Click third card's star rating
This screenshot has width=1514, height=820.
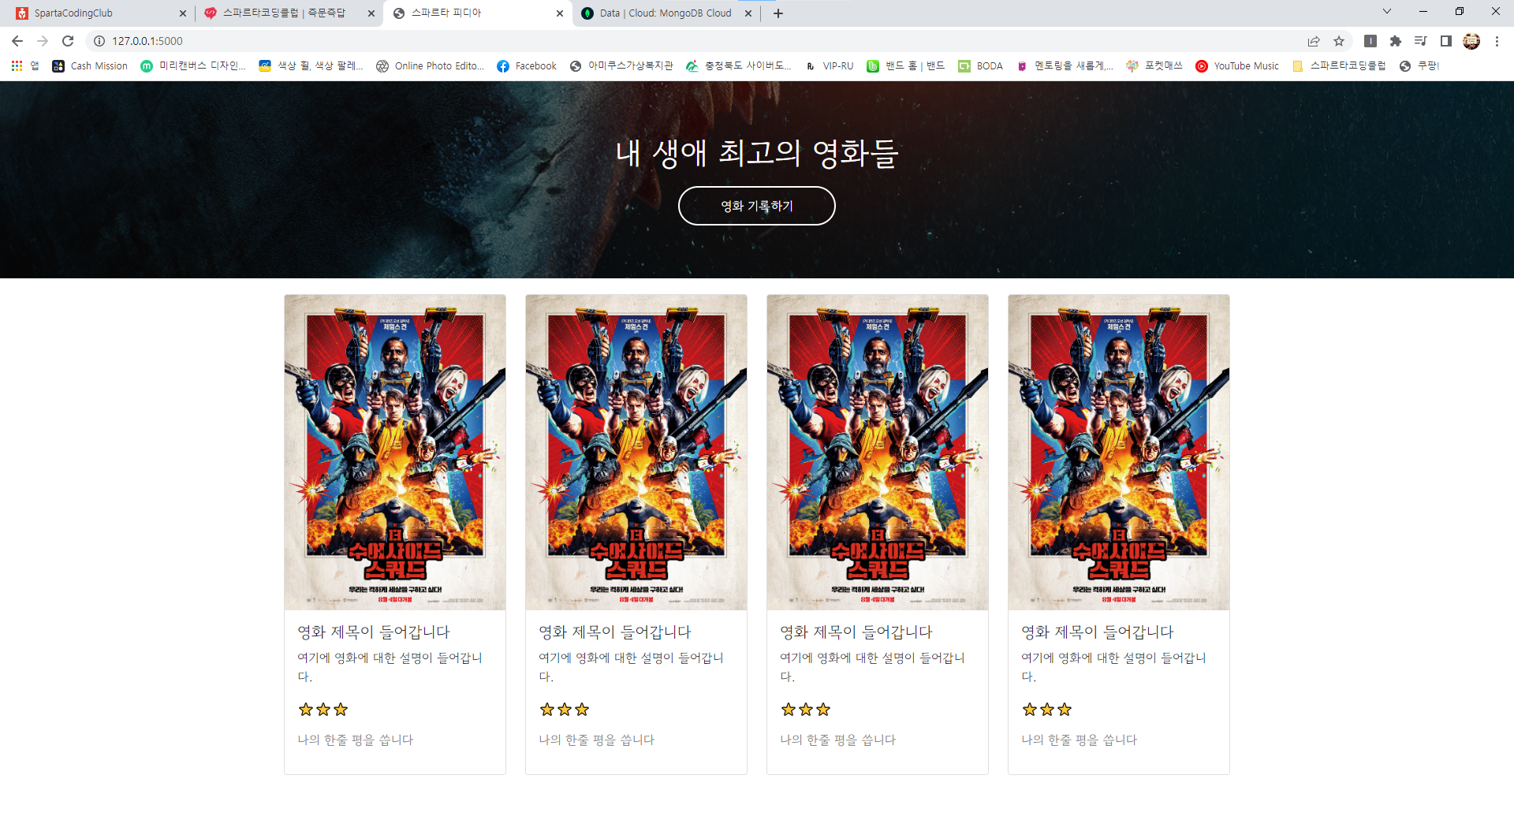pos(806,710)
